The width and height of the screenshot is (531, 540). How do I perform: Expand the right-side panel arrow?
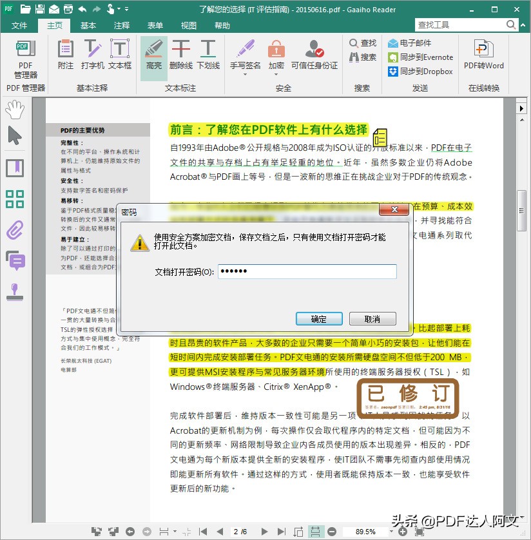[521, 108]
